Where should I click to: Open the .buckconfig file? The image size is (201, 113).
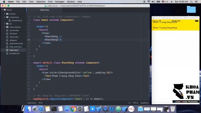point(14,30)
